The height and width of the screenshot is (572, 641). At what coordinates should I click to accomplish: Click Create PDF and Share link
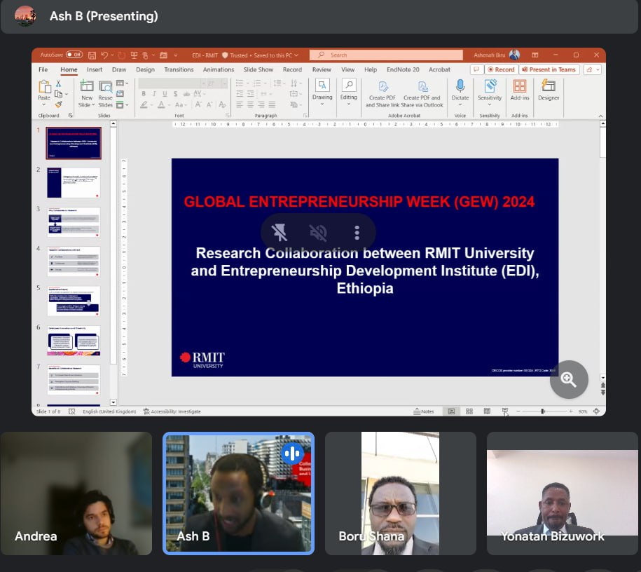382,94
